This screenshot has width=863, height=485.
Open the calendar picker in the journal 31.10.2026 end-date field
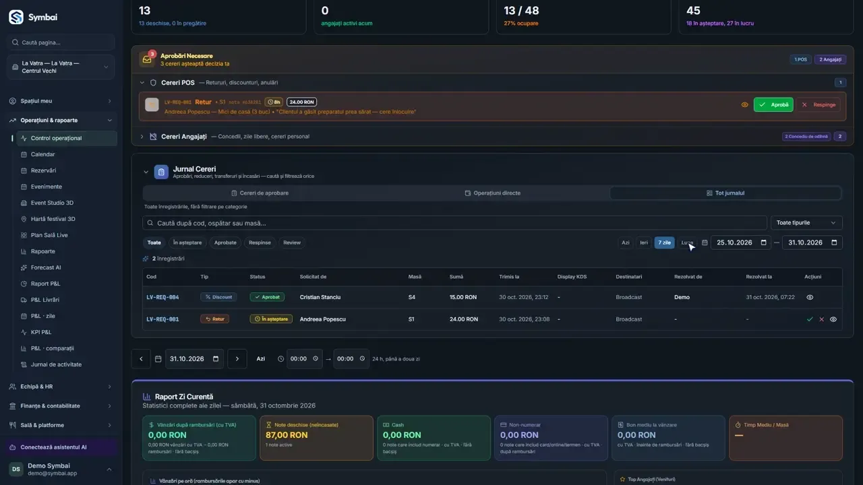[x=834, y=243]
